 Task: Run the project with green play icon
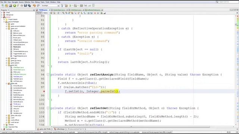click(x=71, y=6)
